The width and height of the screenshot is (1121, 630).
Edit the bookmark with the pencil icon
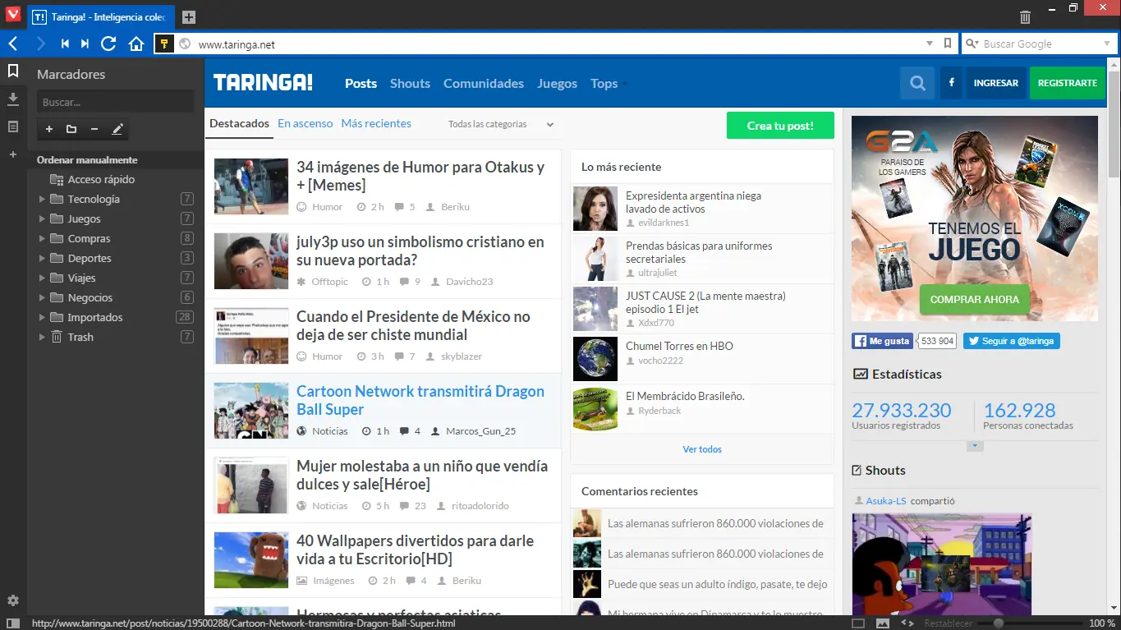tap(117, 129)
